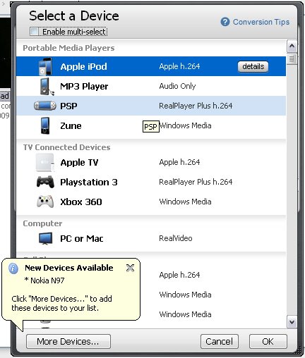Click the Apple TV box icon
This screenshot has width=305, height=358.
point(45,162)
